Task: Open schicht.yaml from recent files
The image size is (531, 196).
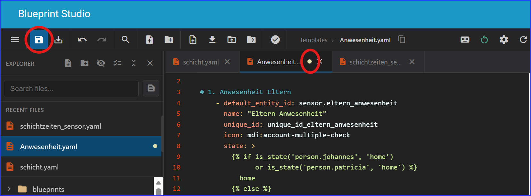Action: (81, 167)
